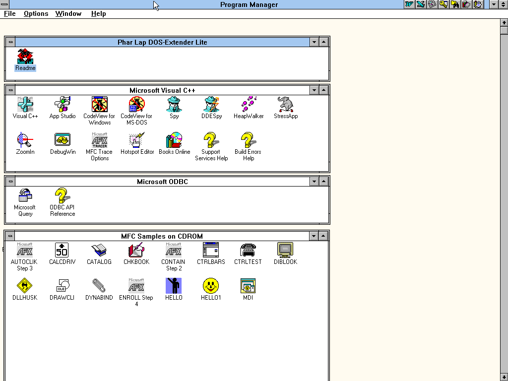
Task: Click Program Manager scrollbar down arrow
Action: (504, 377)
